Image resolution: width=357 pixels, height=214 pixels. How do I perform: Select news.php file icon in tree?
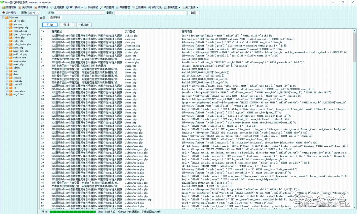11,48
